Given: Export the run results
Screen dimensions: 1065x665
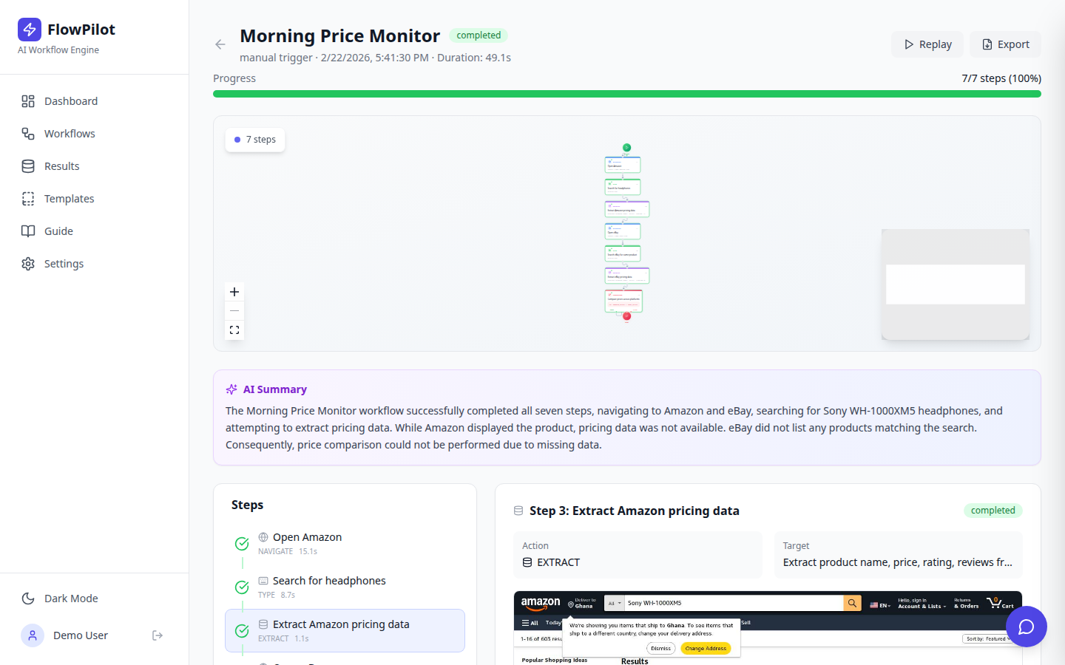Looking at the screenshot, I should (1005, 44).
